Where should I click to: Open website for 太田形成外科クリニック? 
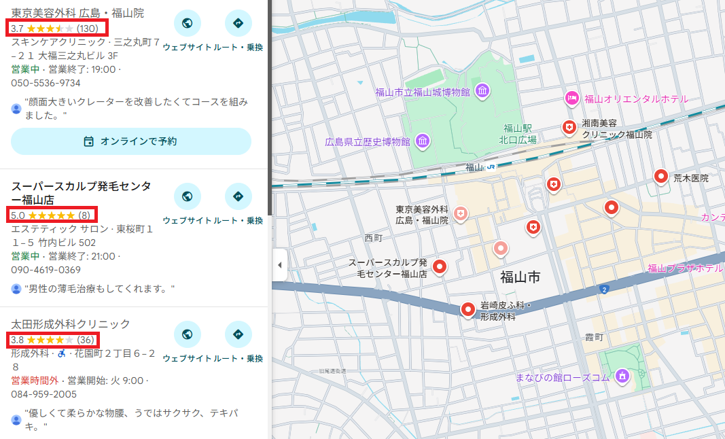(x=188, y=334)
